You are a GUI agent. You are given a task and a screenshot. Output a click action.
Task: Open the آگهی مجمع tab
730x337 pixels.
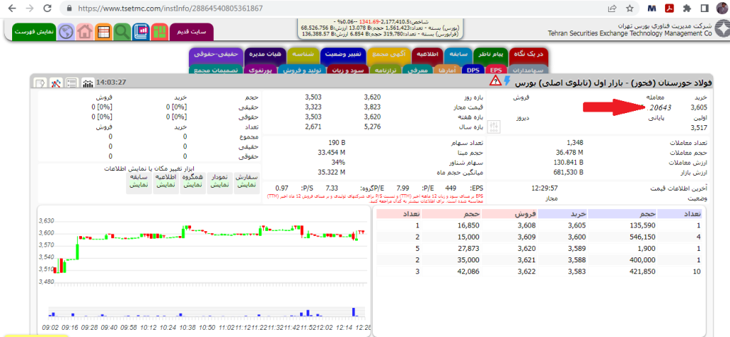tap(389, 55)
